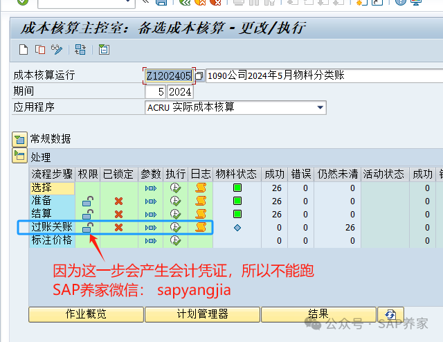Select the 选择 flow step cell
443x342 pixels.
tap(53, 188)
